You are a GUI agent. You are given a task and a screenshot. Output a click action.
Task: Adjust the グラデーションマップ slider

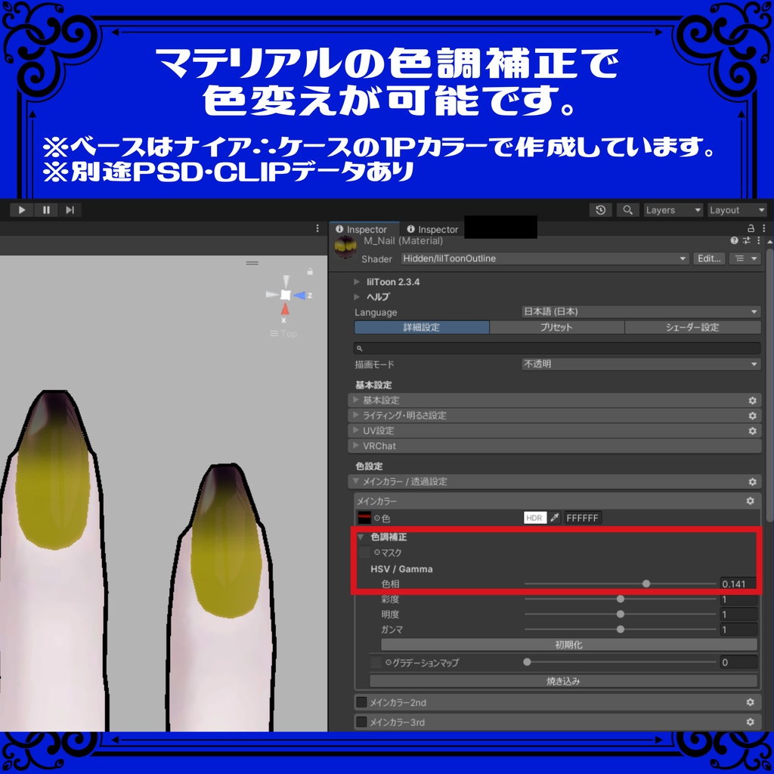click(620, 662)
